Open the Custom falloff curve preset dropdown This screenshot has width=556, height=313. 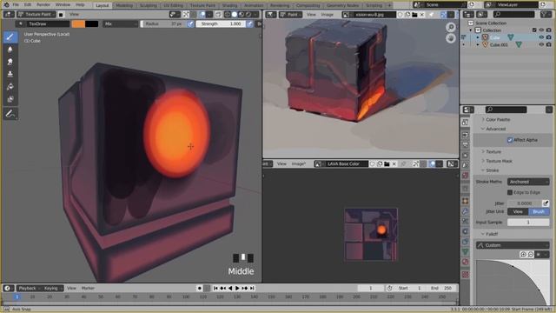coord(513,245)
